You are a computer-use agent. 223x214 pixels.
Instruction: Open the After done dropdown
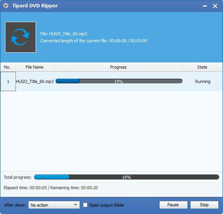[54, 205]
